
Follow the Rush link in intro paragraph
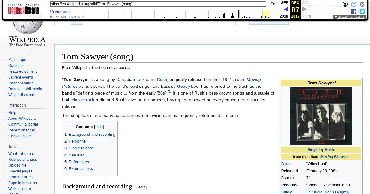tap(162, 79)
